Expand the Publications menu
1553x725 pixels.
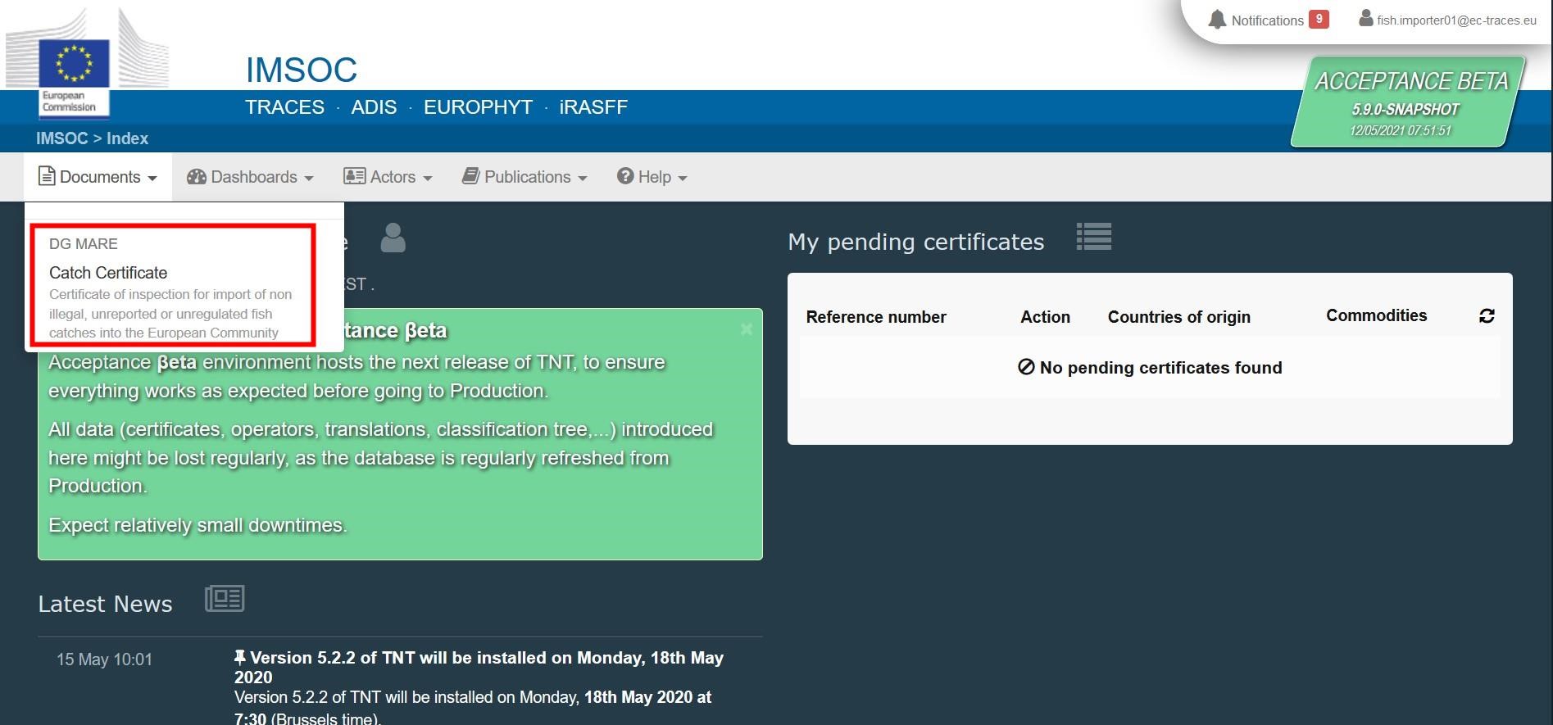click(524, 177)
